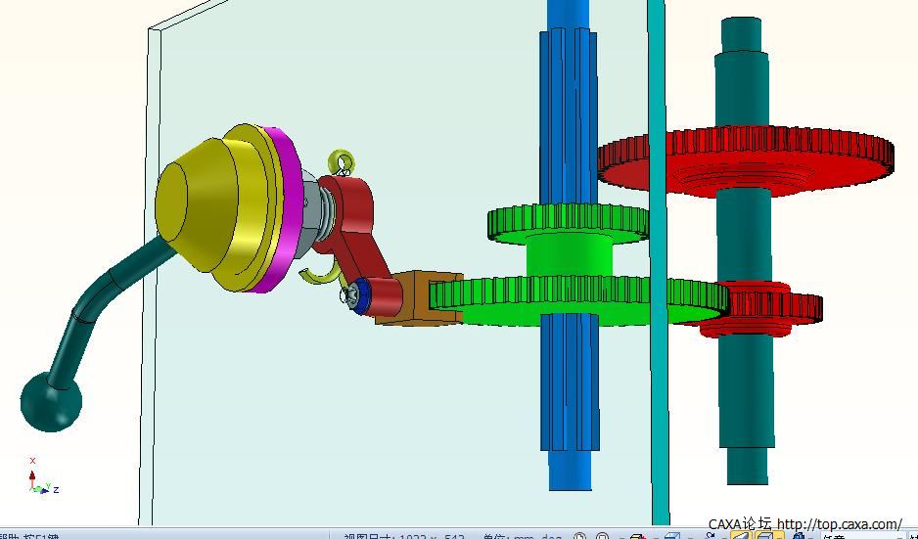Click the transparent glass panel face
This screenshot has width=918, height=539.
(x=391, y=411)
